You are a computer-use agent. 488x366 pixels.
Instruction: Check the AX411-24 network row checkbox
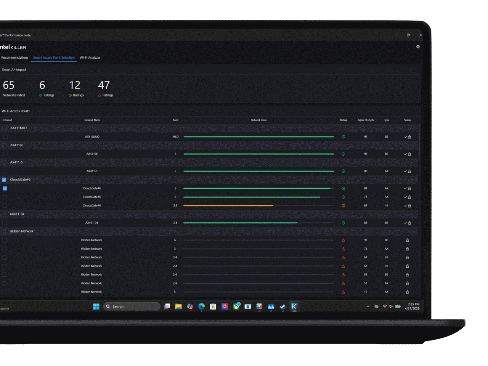[x=5, y=223]
